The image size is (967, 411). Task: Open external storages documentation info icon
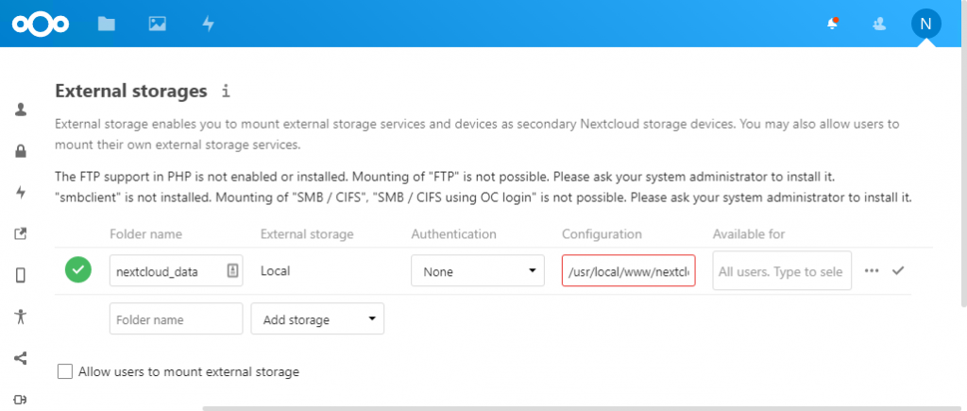[x=226, y=92]
